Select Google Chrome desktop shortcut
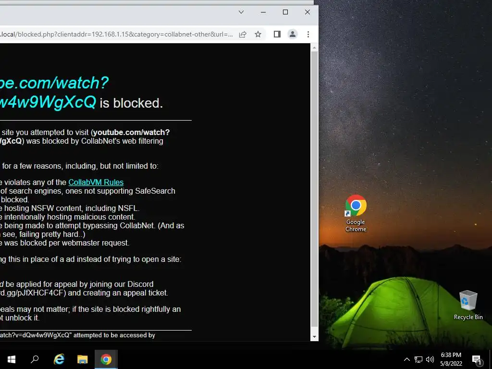Image resolution: width=492 pixels, height=369 pixels. [x=356, y=214]
